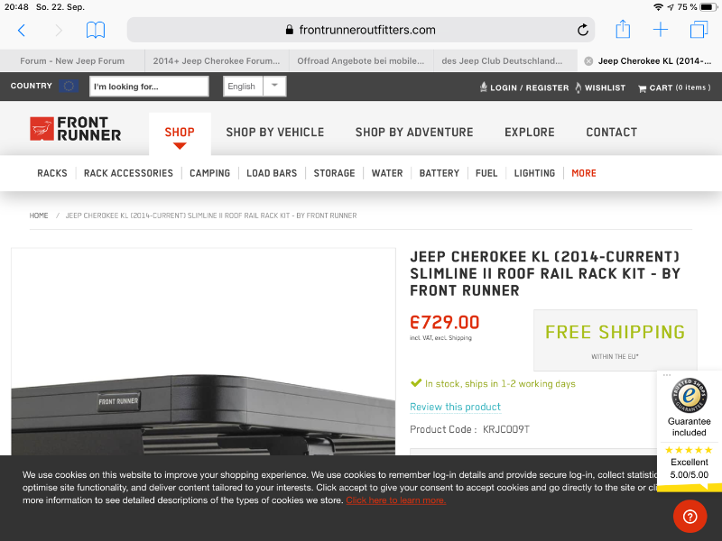
Task: Switch to New Jeep Forum tab
Action: (x=72, y=60)
